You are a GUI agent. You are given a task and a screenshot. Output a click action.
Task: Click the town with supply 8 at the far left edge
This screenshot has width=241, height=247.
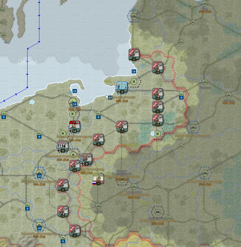(4, 113)
